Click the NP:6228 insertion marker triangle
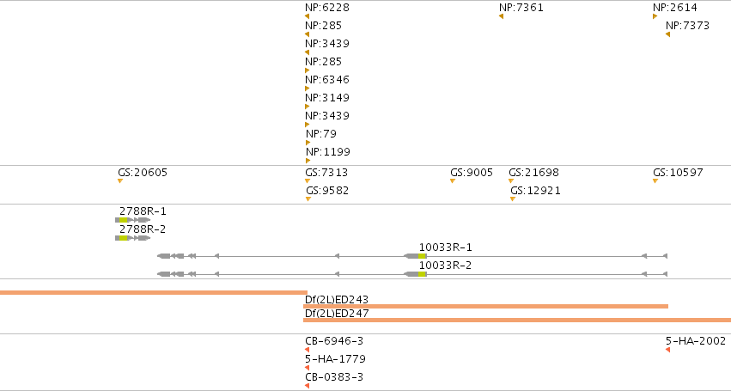Viewport: 731px width, 391px height. (307, 16)
